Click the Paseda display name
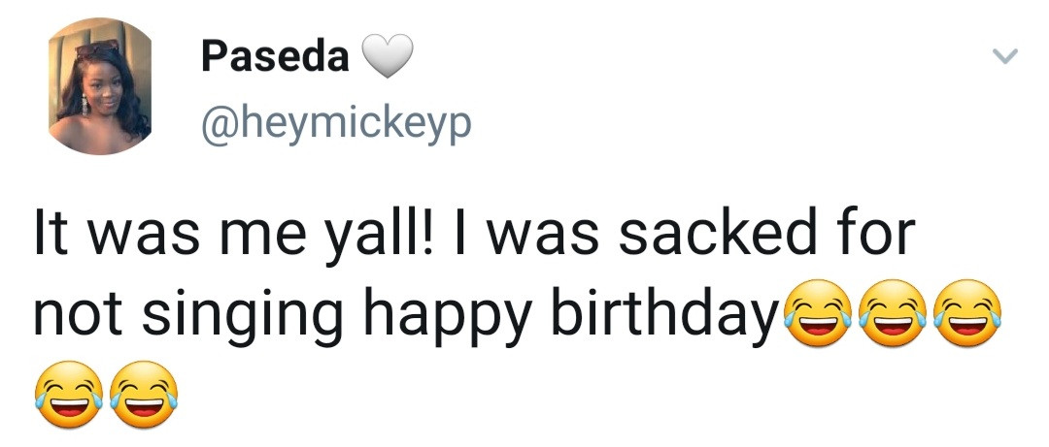 coord(274,56)
